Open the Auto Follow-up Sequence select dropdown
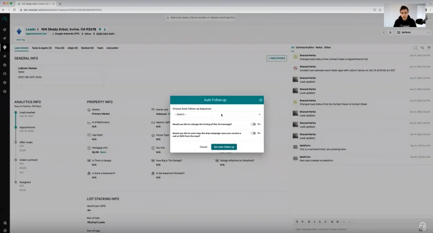 [x=217, y=114]
